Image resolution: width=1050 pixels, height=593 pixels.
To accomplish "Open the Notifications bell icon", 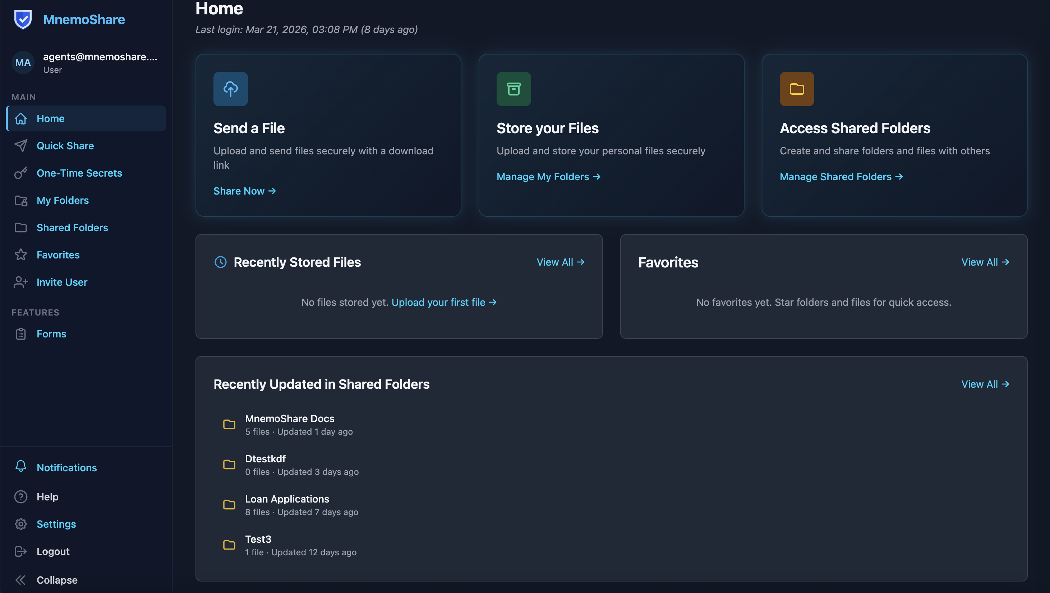I will tap(21, 467).
